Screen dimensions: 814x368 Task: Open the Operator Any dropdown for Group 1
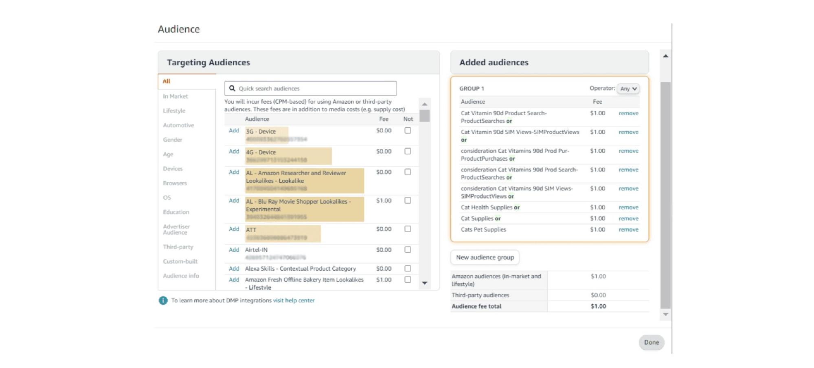627,88
